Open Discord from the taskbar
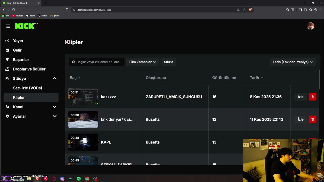Screen dimensions: 324x182 coord(62,179)
